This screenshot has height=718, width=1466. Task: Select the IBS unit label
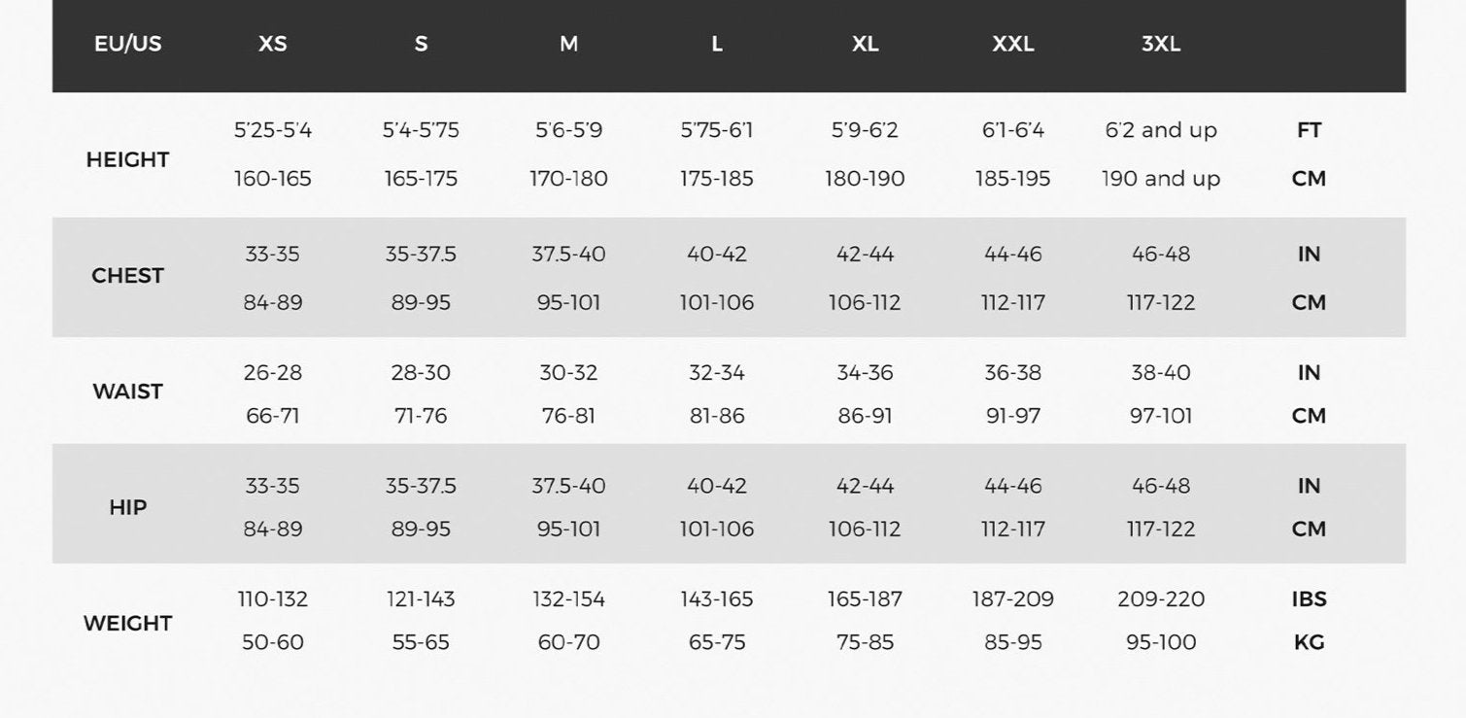(1310, 599)
